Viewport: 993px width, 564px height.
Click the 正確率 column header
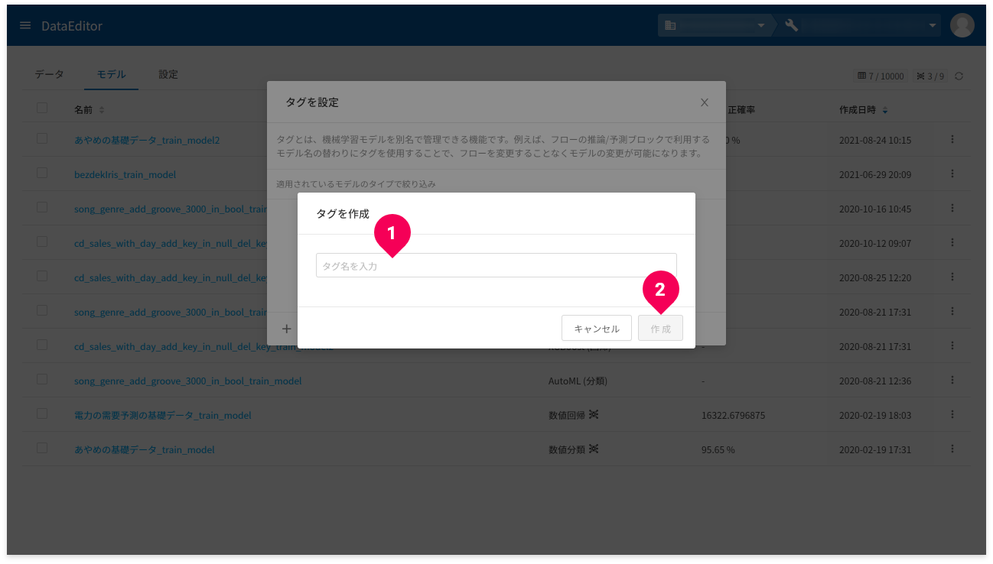pos(741,110)
